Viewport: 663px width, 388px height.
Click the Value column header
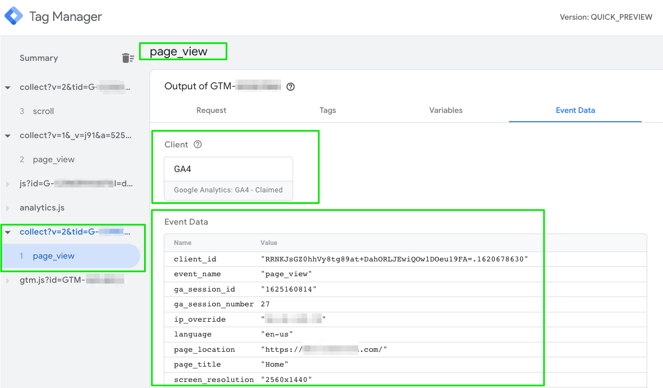point(269,243)
